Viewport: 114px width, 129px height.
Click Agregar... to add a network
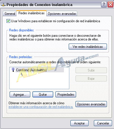pyautogui.click(x=20, y=95)
